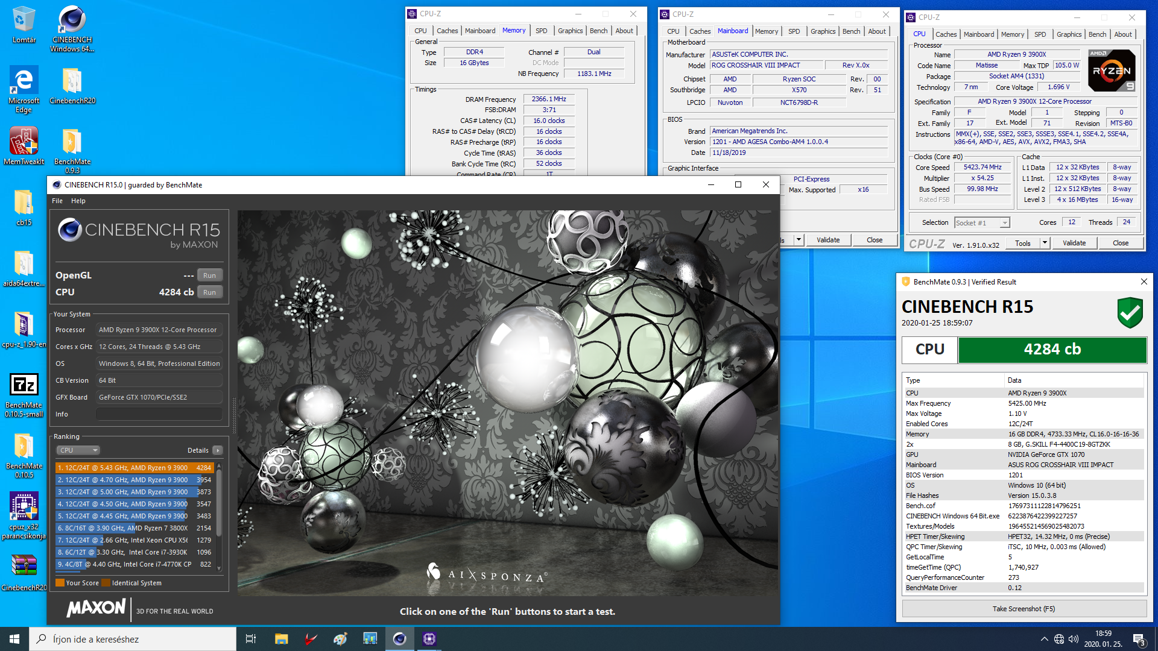Expand ranking Details arrow
The height and width of the screenshot is (651, 1158).
(218, 450)
